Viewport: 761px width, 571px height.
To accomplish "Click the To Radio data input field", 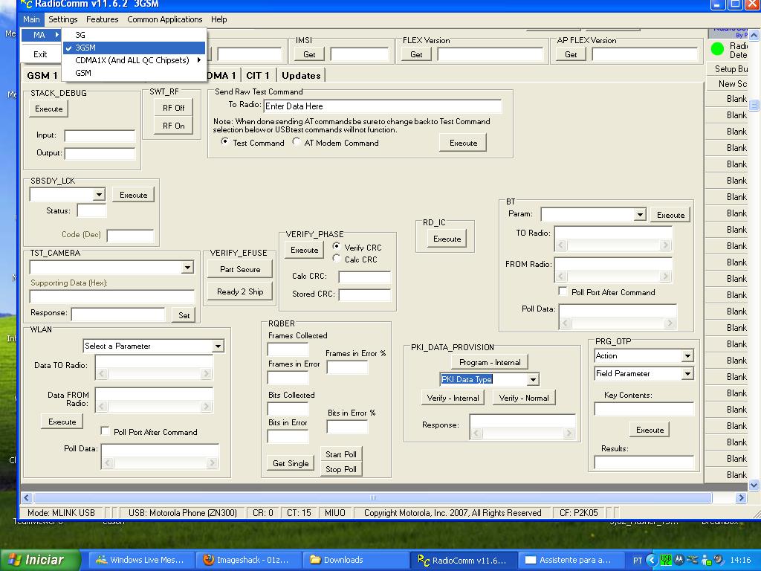I will coord(383,106).
